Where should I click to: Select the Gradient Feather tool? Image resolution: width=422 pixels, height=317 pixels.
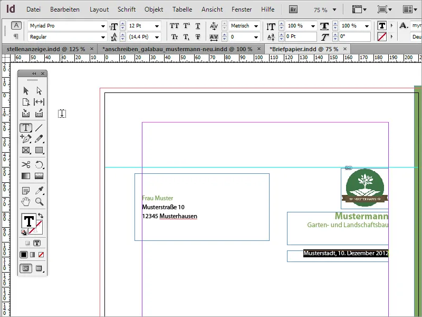click(x=39, y=176)
